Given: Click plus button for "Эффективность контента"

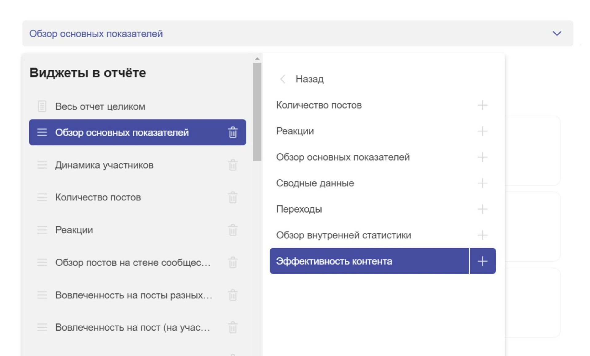Looking at the screenshot, I should (x=482, y=261).
